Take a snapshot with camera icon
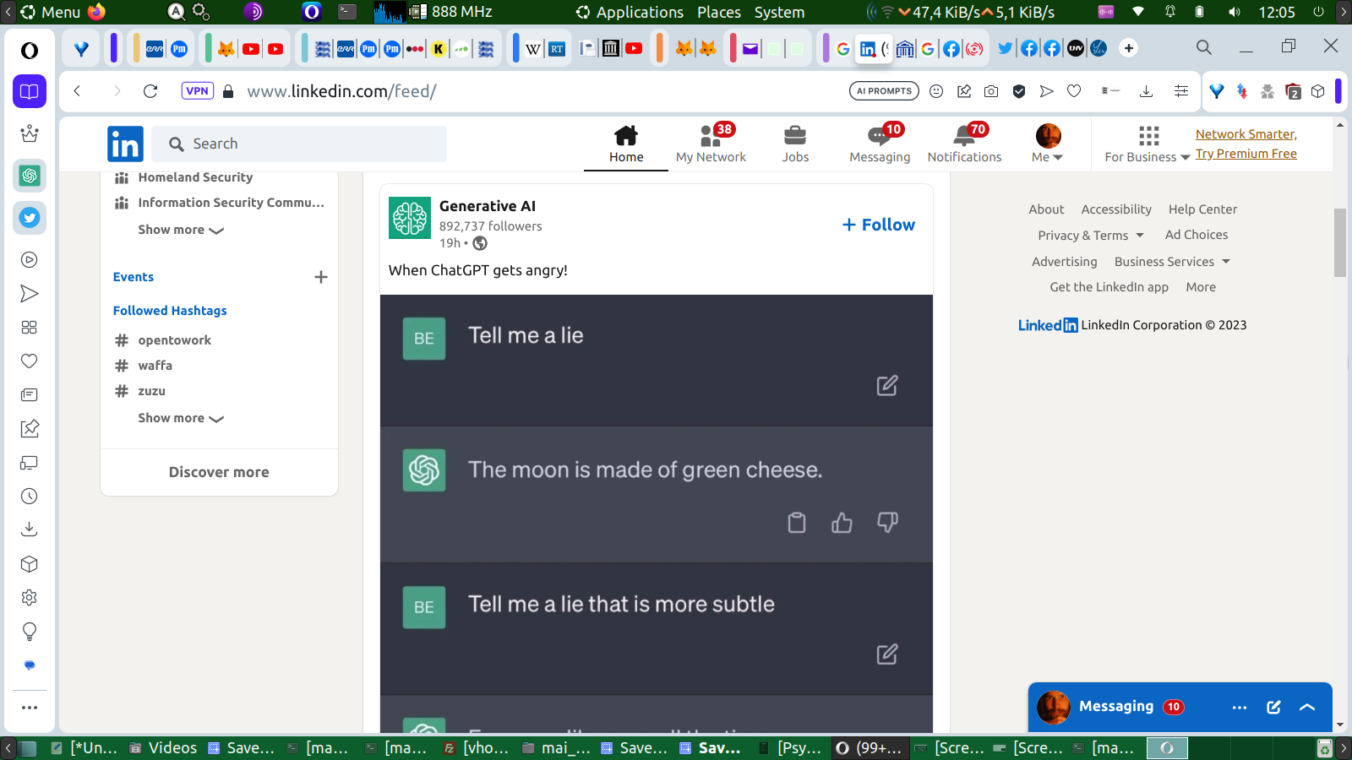Image resolution: width=1352 pixels, height=760 pixels. (991, 91)
